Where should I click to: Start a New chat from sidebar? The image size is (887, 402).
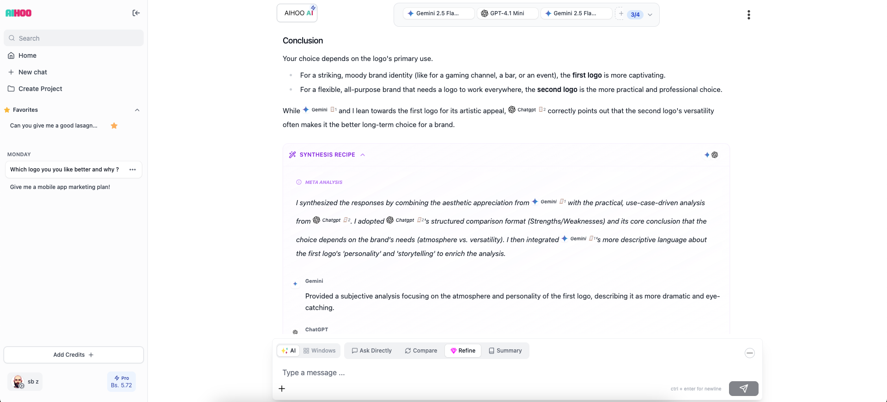pyautogui.click(x=32, y=72)
